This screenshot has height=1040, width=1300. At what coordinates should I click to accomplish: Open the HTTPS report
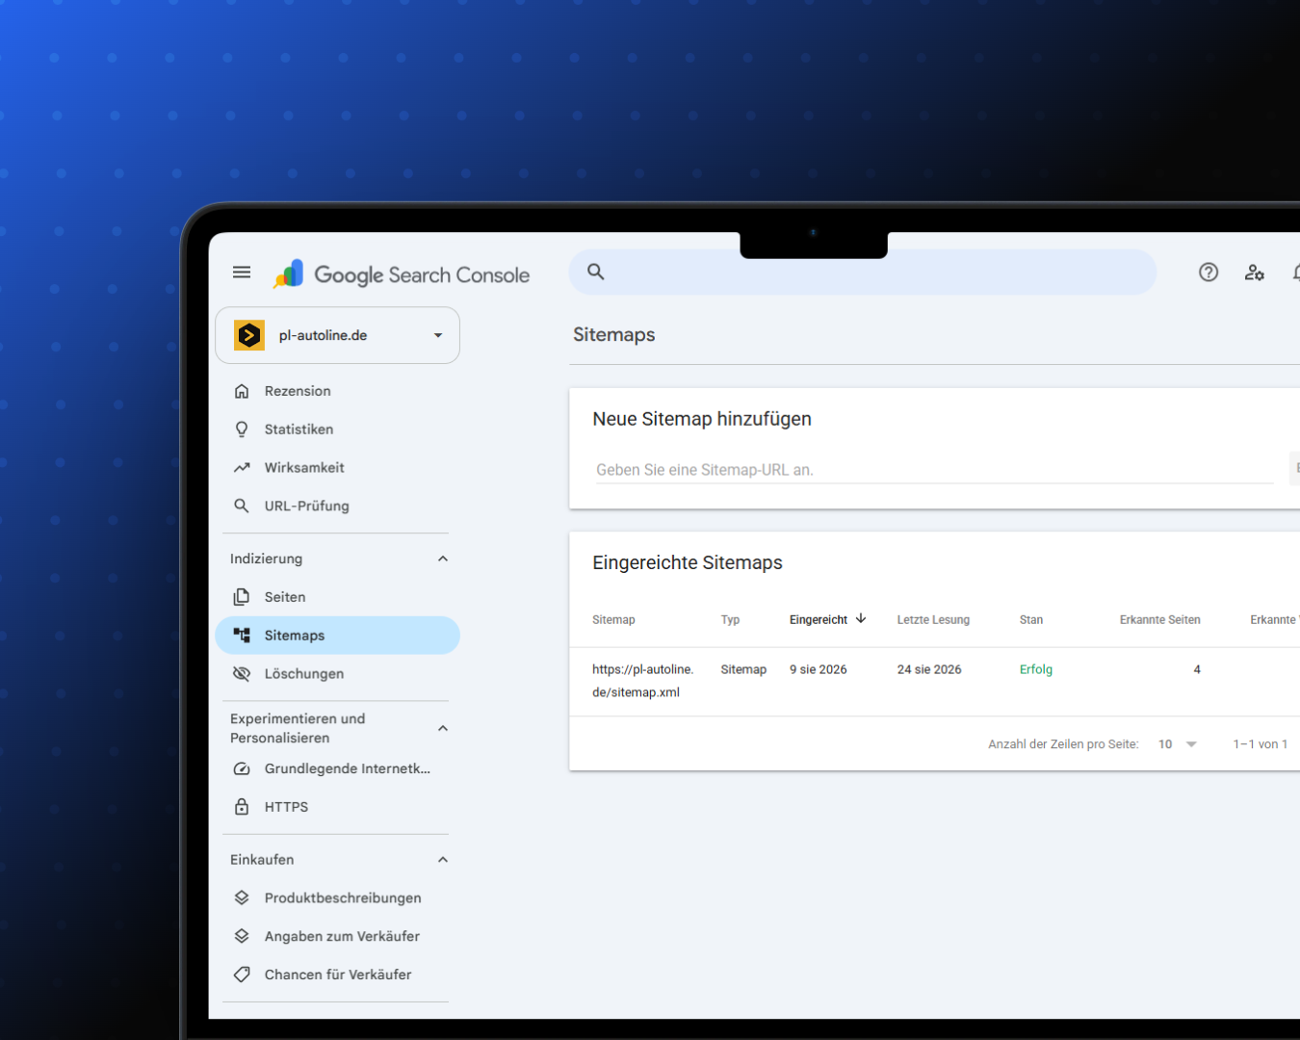pos(338,807)
